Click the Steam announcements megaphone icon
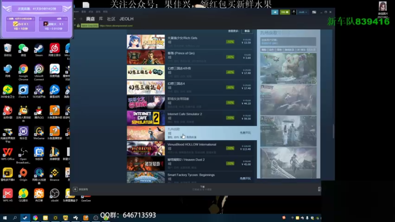Viewport: 395px width, 222px height. pyautogui.click(x=275, y=12)
